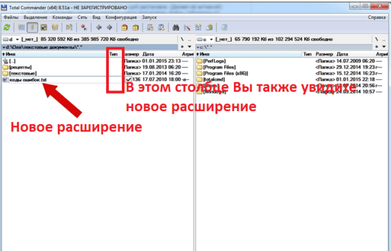Image resolution: width=391 pixels, height=251 pixels.
Task: Open the multi-rename tool icon
Action: coord(187,27)
